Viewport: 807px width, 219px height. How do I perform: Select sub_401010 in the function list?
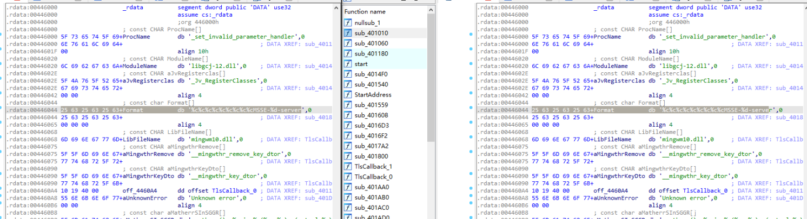point(371,33)
